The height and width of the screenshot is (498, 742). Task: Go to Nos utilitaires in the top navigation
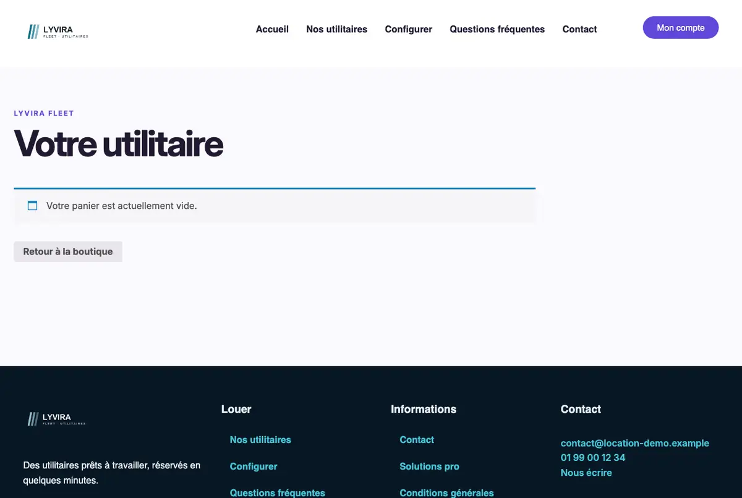pyautogui.click(x=336, y=29)
